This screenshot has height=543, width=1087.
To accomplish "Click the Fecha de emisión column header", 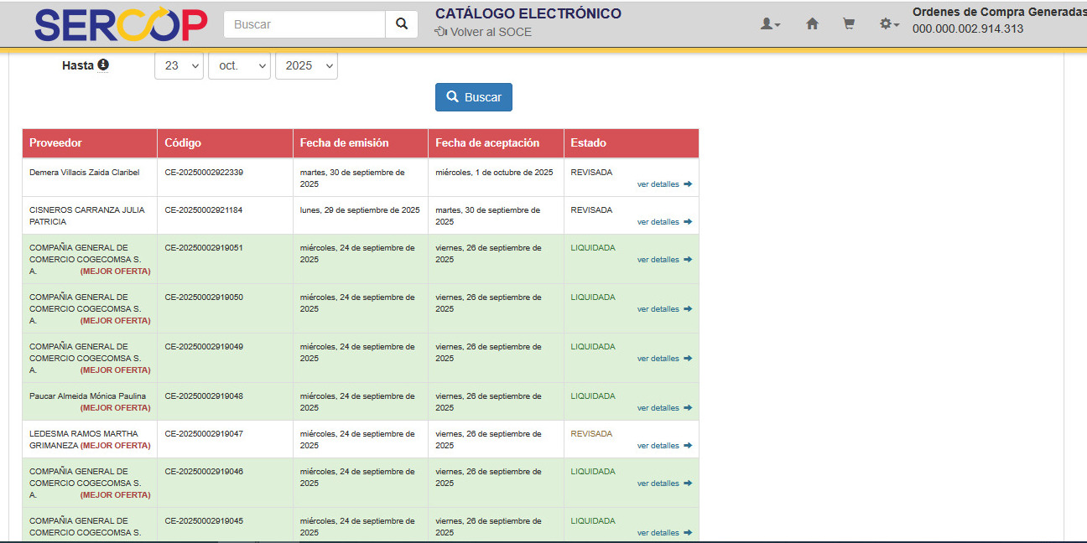I will (345, 143).
